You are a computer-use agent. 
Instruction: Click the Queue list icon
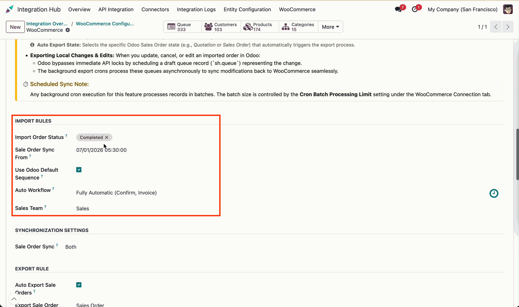tap(171, 27)
